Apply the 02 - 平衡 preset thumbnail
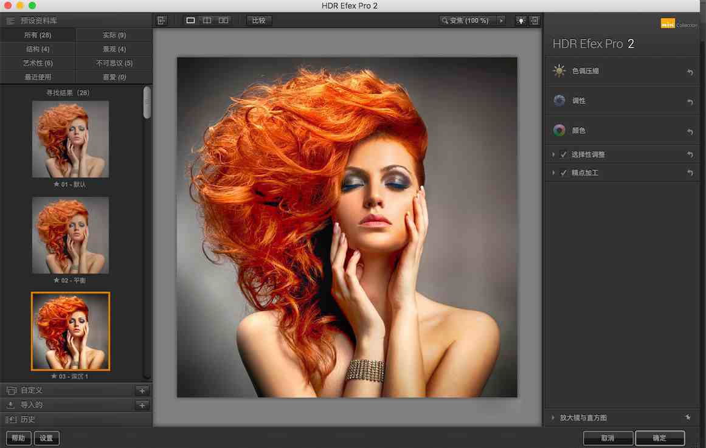This screenshot has width=706, height=448. pos(71,235)
